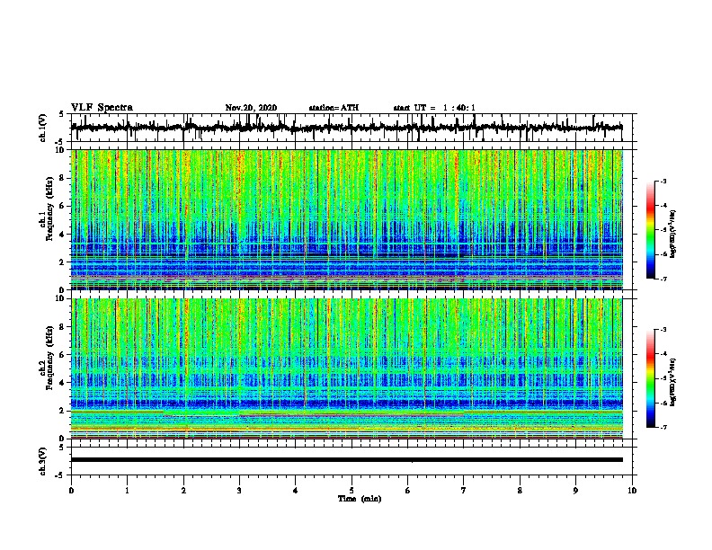This screenshot has width=712, height=550.
Task: Click time axis tick label "5"
Action: [x=352, y=490]
